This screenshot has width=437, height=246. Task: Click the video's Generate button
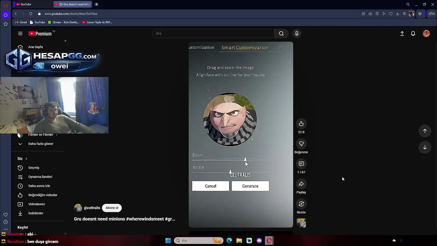point(250,186)
